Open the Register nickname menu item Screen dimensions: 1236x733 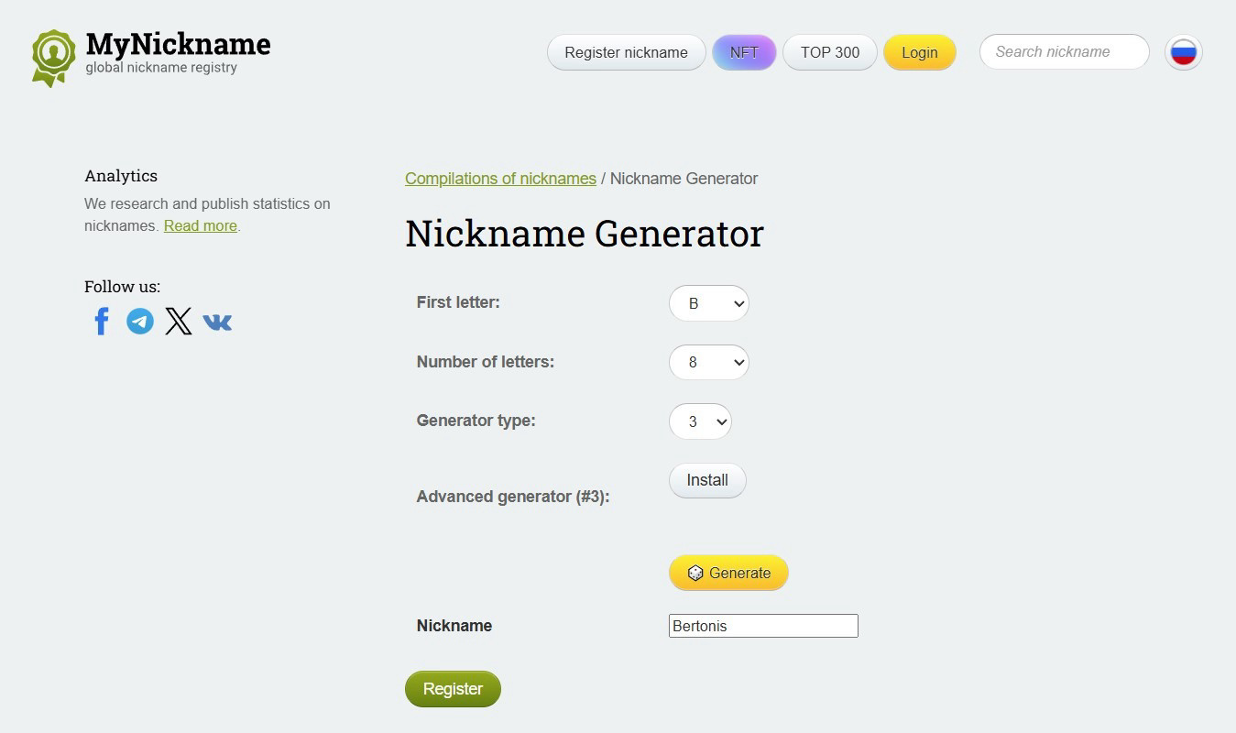[x=626, y=52]
